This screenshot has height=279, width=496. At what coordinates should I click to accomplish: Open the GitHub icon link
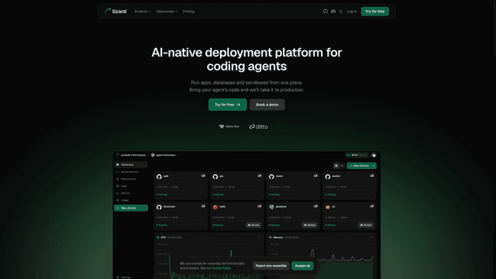(325, 12)
